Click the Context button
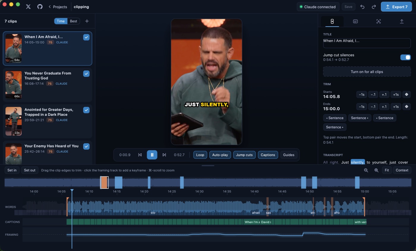 (402, 170)
